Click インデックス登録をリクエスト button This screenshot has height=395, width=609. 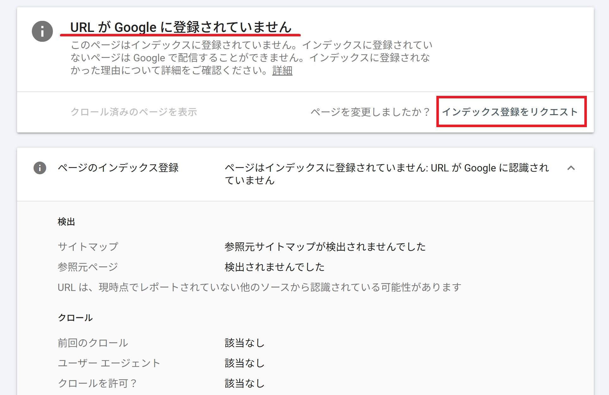(510, 112)
